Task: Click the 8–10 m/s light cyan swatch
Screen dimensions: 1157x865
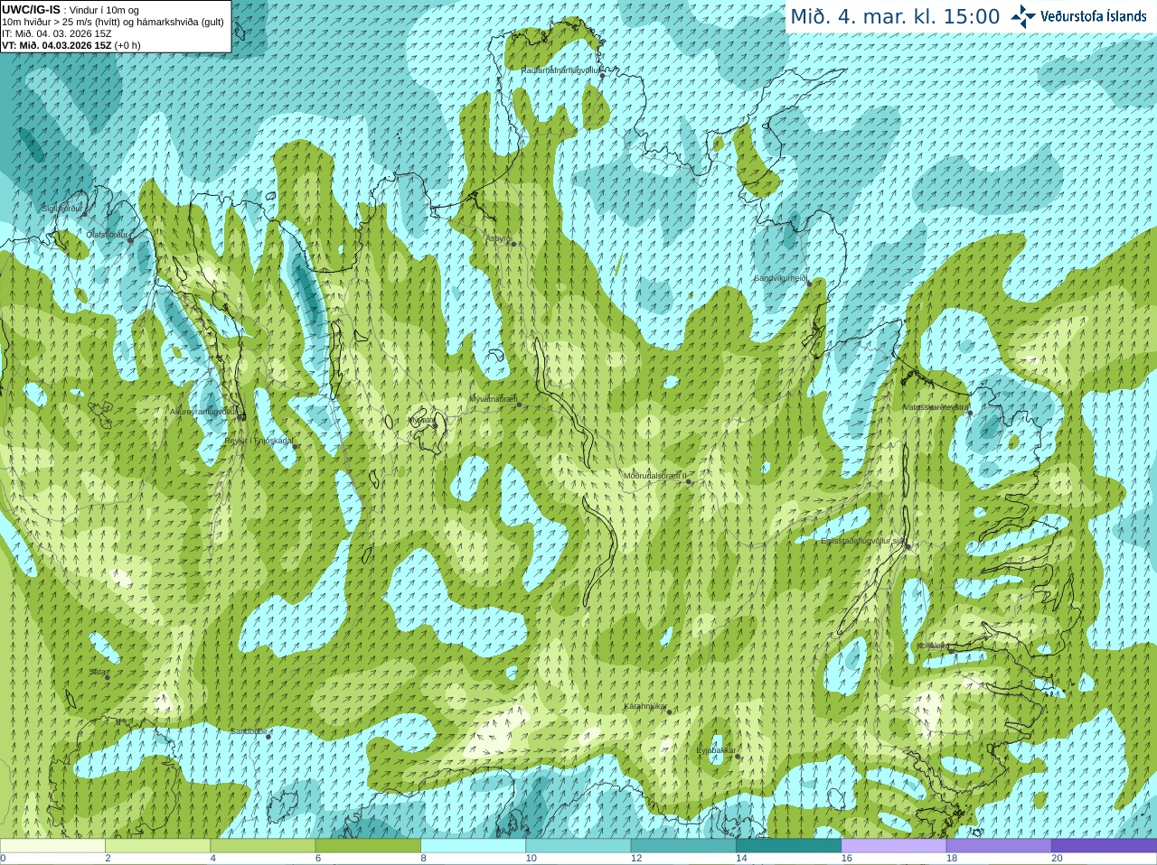Action: [474, 846]
